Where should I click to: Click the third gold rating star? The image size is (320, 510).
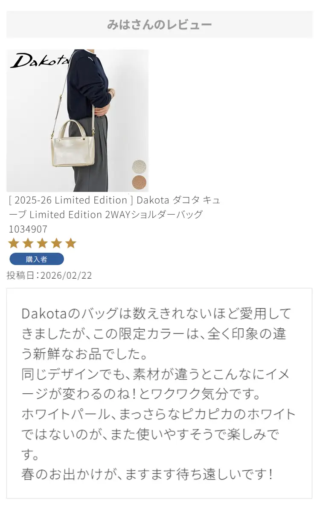[43, 243]
